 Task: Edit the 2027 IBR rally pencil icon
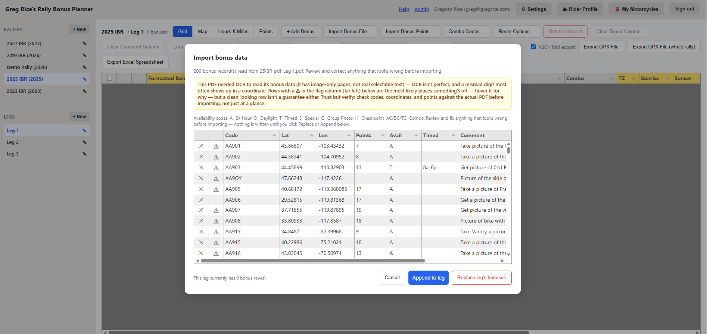tap(85, 44)
